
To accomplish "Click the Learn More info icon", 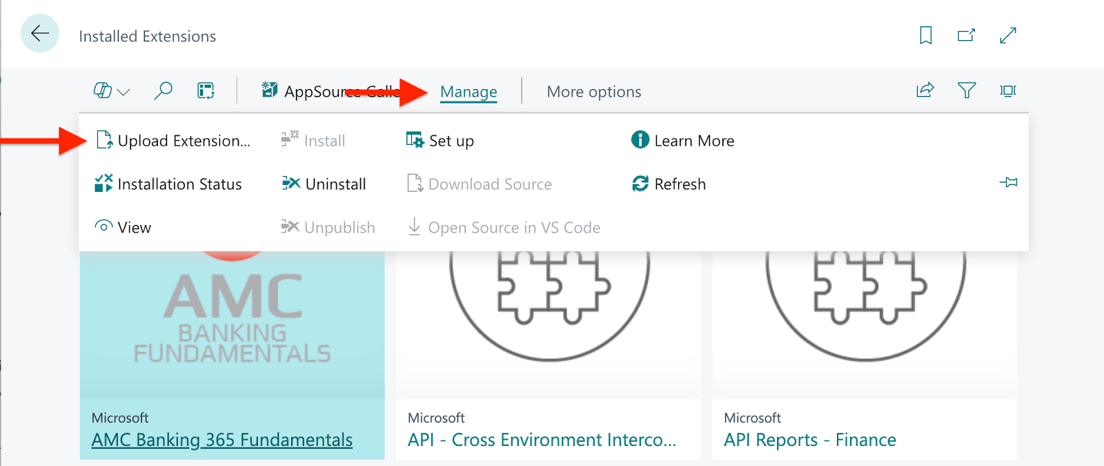I will point(640,140).
